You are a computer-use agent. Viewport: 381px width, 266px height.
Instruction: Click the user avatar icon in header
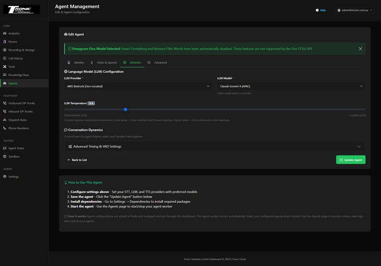tap(339, 10)
